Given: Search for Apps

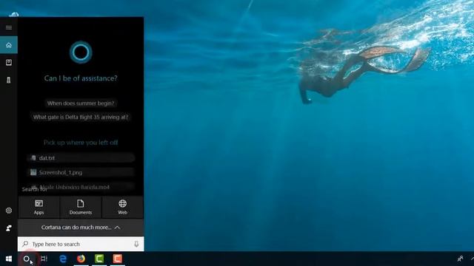Looking at the screenshot, I should point(39,207).
